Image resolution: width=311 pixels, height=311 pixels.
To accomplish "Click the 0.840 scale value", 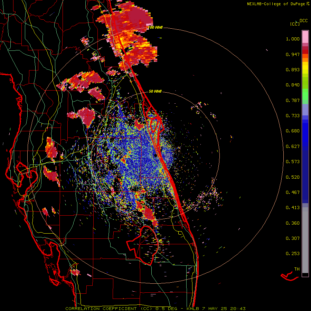I will pos(293,85).
